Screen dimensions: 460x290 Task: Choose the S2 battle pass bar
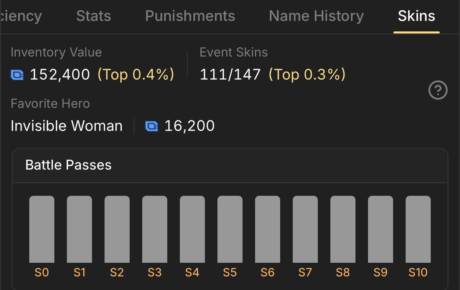[x=117, y=229]
